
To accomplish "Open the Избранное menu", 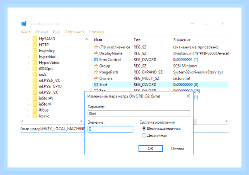I will pos(74,32).
